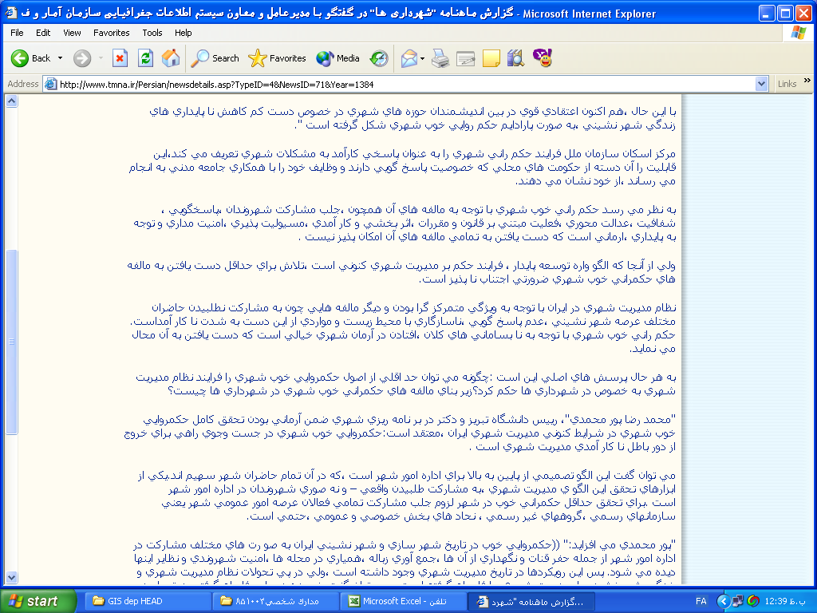Stop loading the page
The height and width of the screenshot is (613, 817).
point(120,58)
